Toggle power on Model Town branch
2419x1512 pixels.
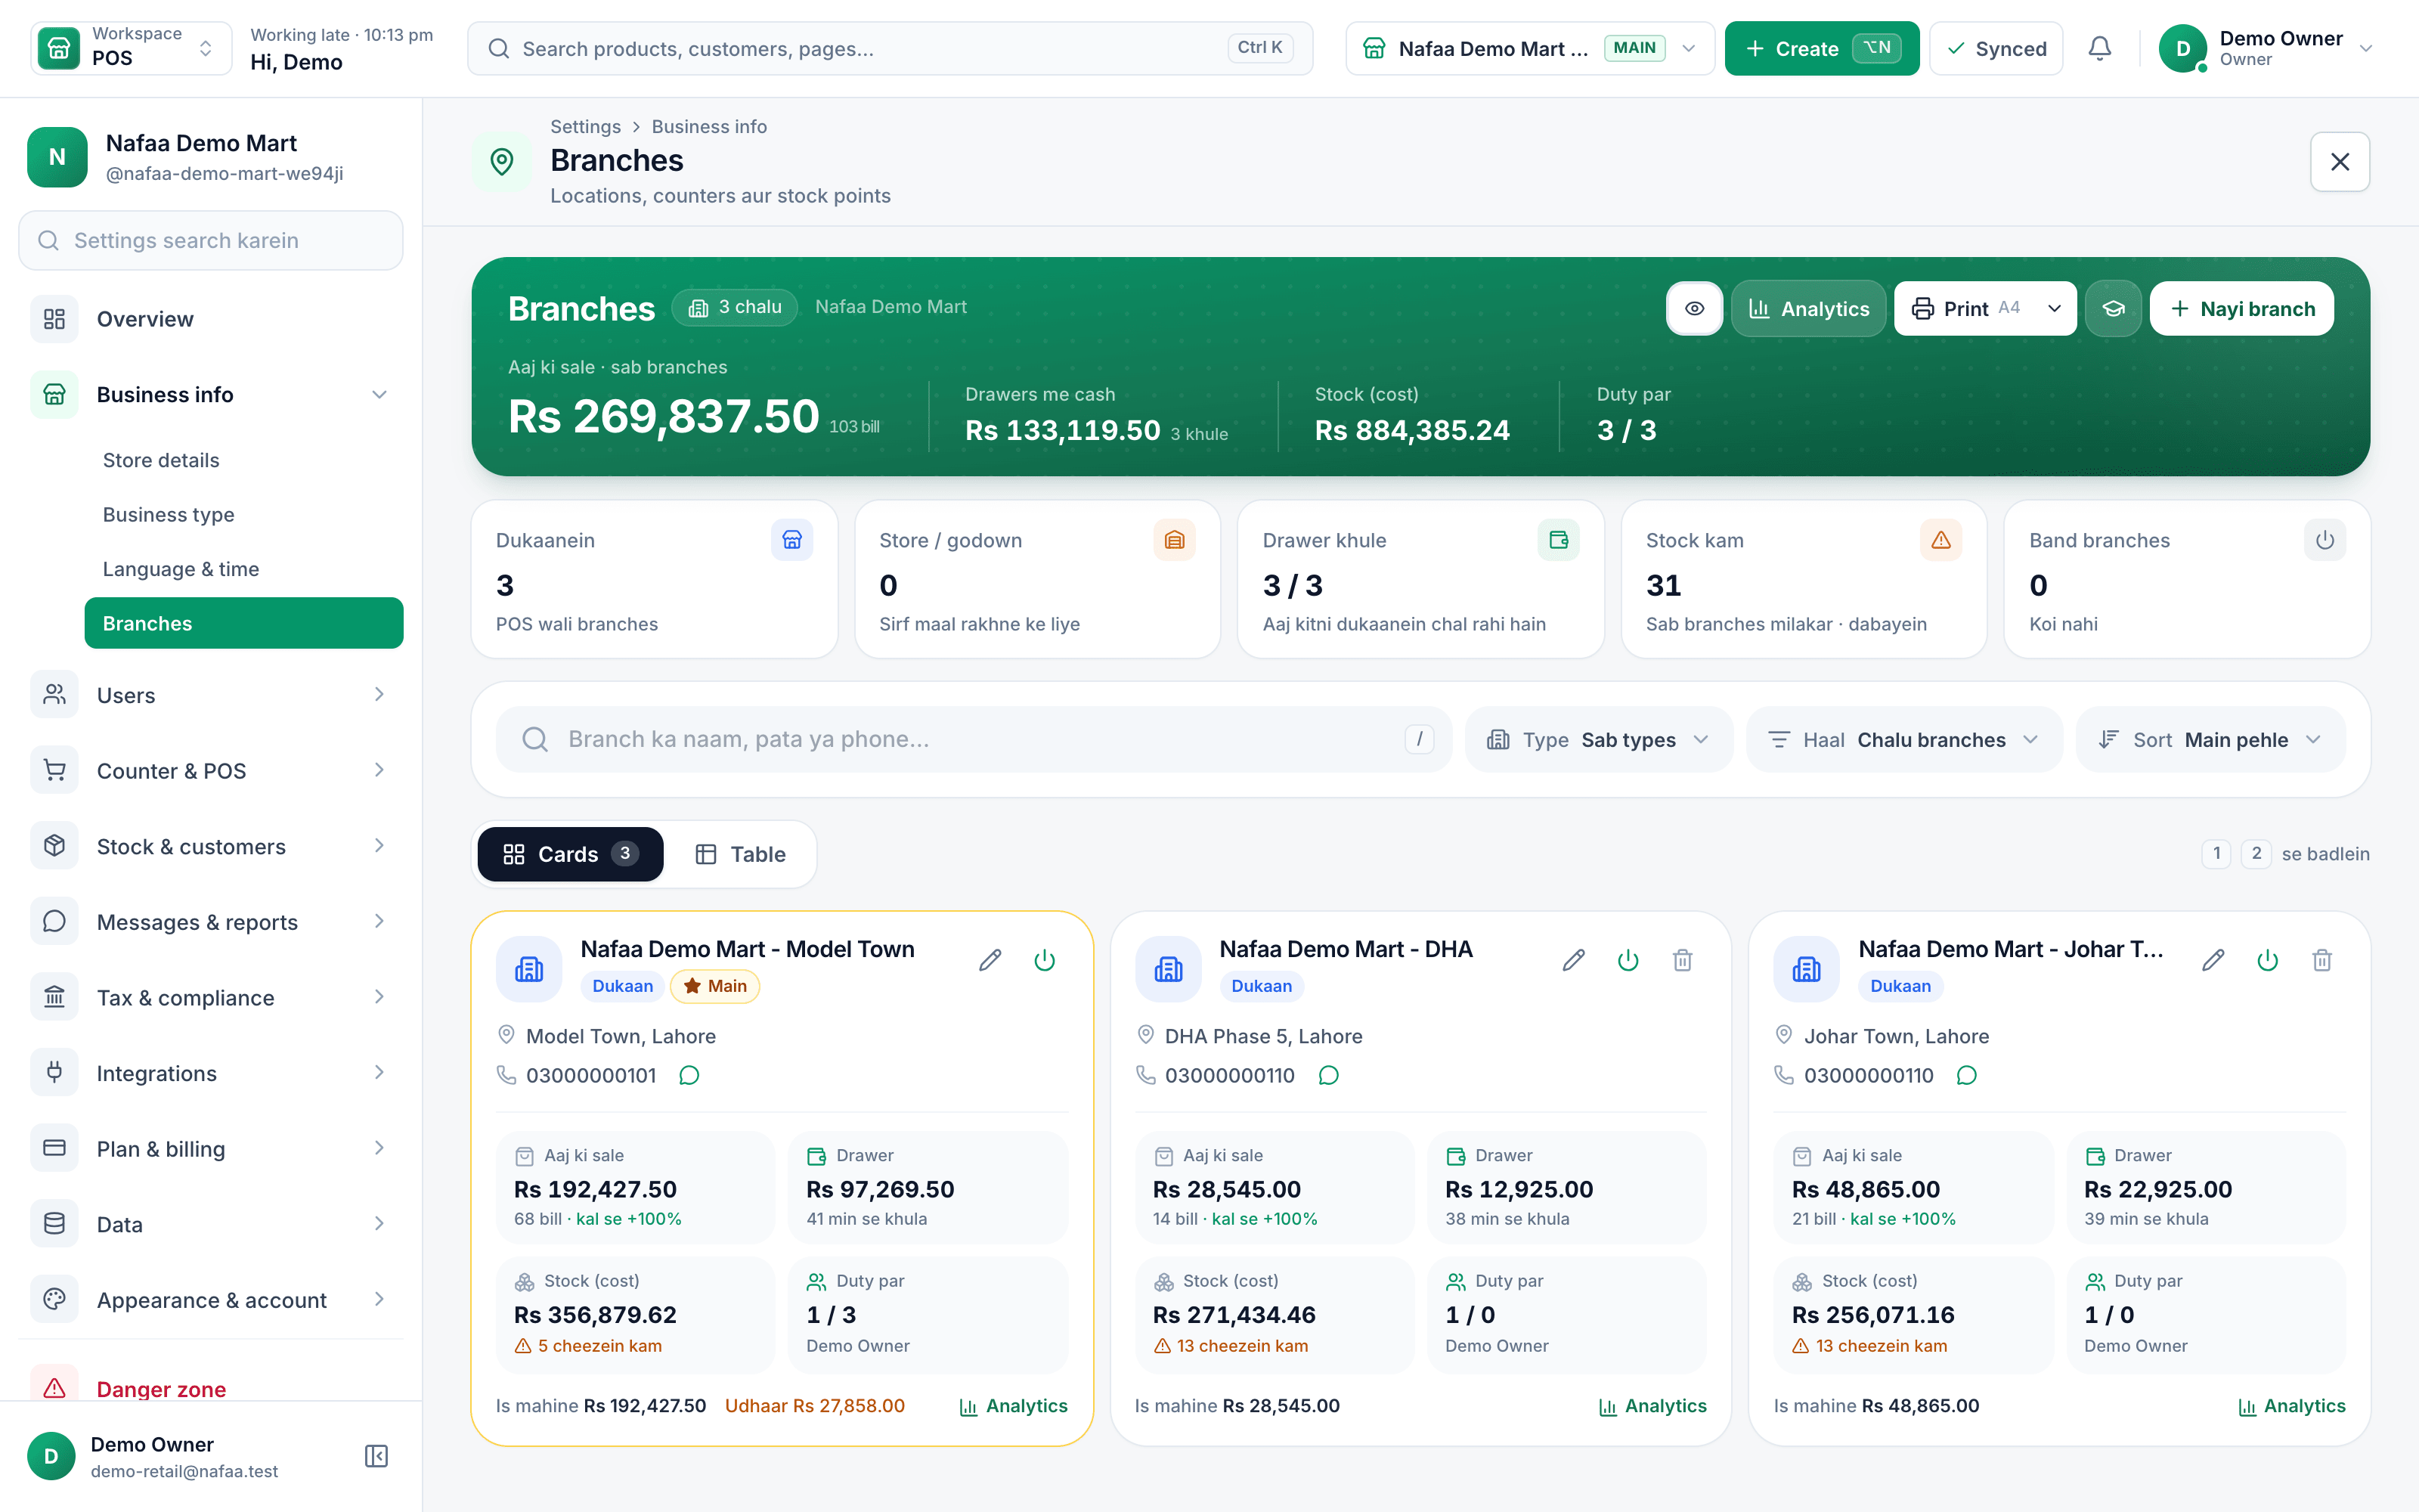(1045, 960)
